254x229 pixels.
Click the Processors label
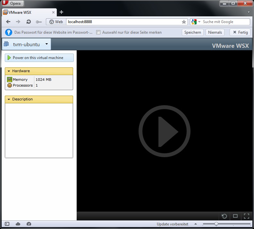[23, 85]
